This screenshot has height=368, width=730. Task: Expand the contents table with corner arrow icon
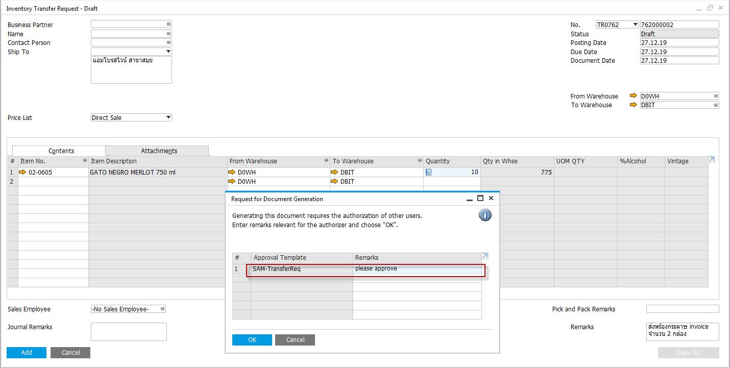coord(712,160)
